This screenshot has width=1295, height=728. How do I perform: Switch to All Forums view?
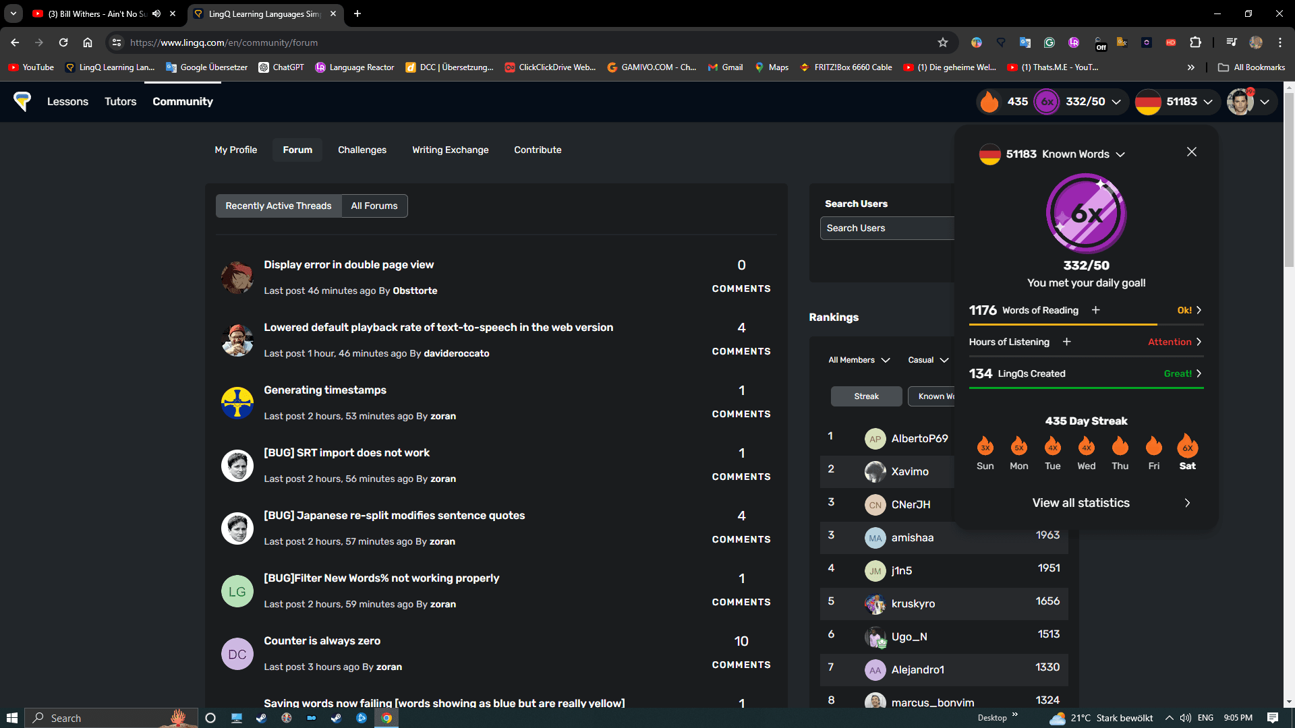[x=374, y=206]
